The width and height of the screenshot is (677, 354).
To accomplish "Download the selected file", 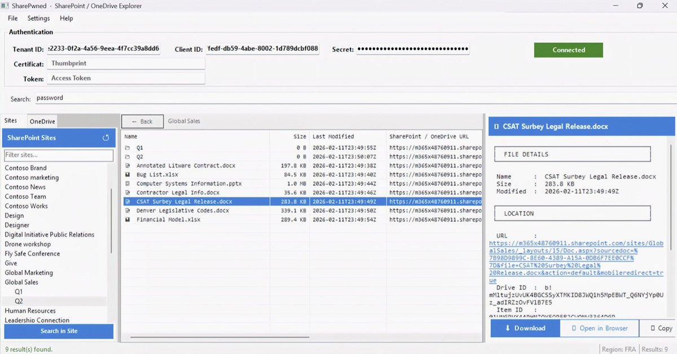I will [x=525, y=328].
